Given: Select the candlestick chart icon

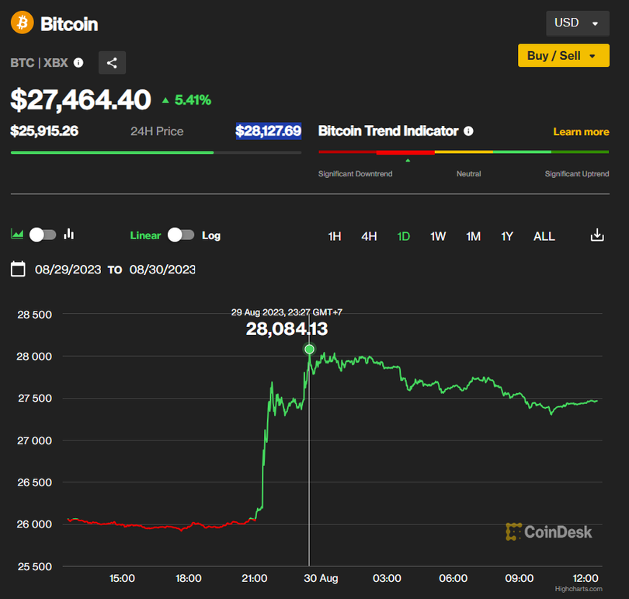Looking at the screenshot, I should coord(69,234).
